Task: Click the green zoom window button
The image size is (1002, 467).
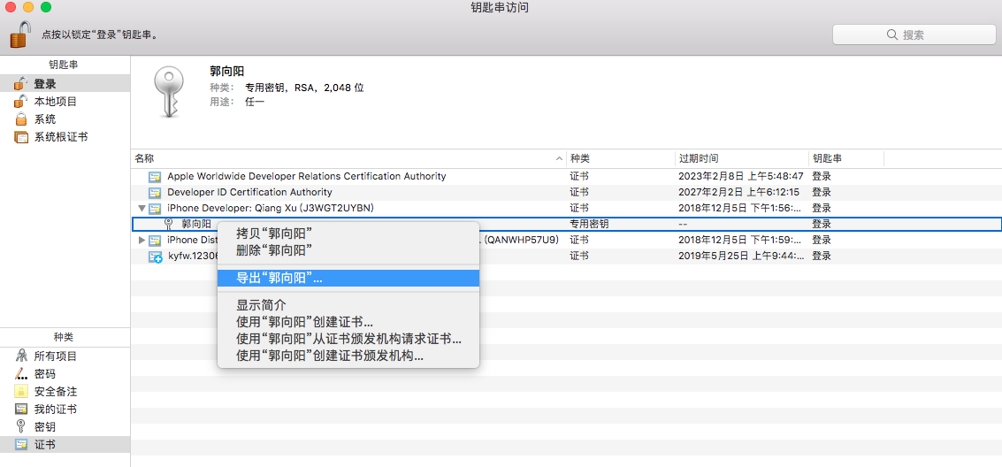Action: 45,7
